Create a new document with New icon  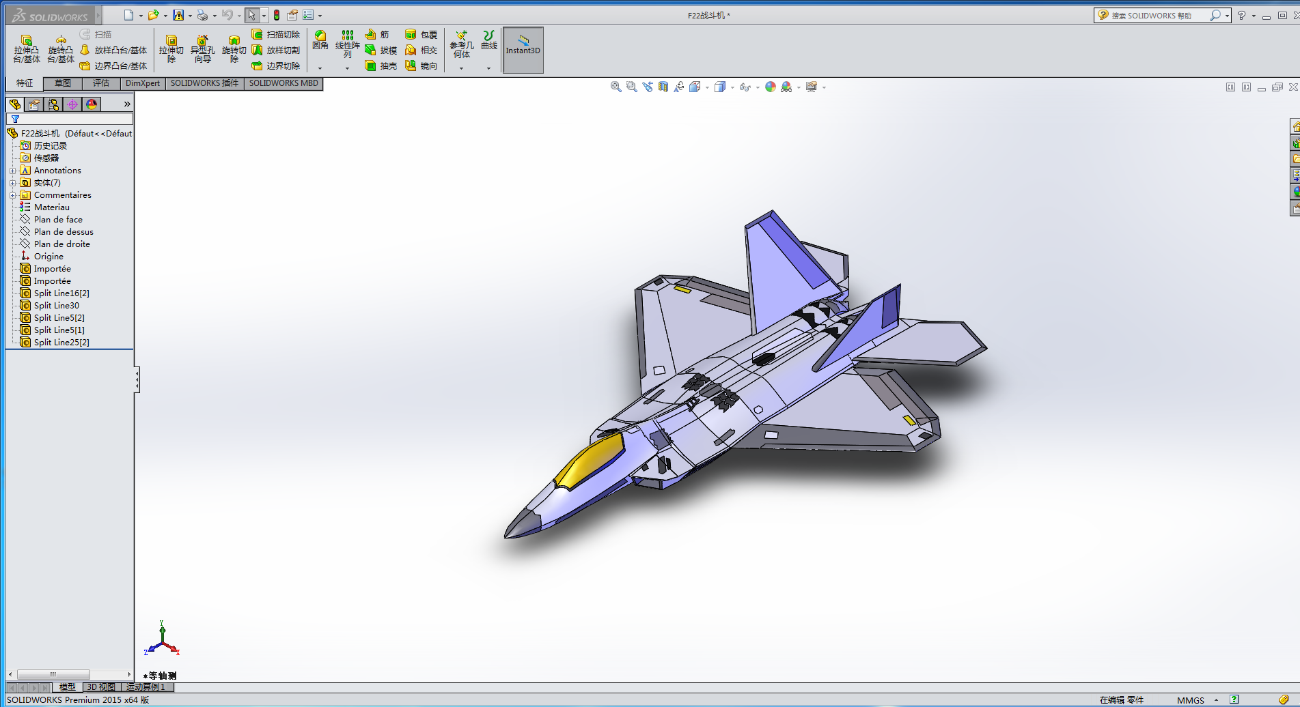[128, 15]
